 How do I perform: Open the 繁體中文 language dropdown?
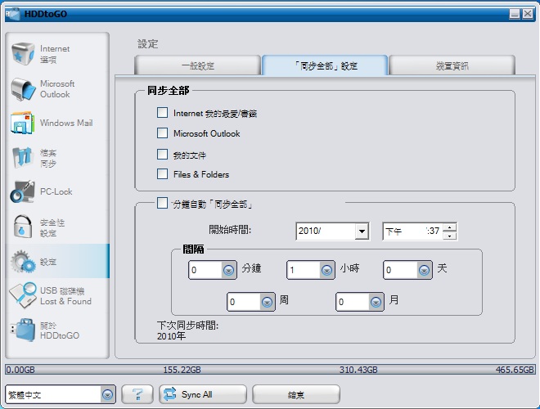click(x=108, y=395)
